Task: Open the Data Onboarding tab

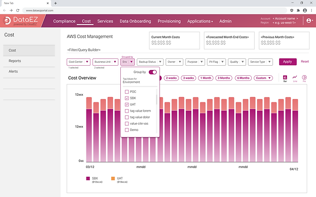Action: (x=135, y=21)
